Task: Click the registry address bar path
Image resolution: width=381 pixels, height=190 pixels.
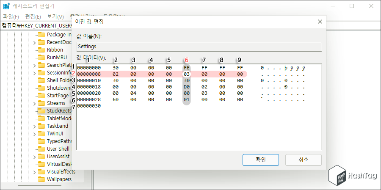Action: point(37,26)
